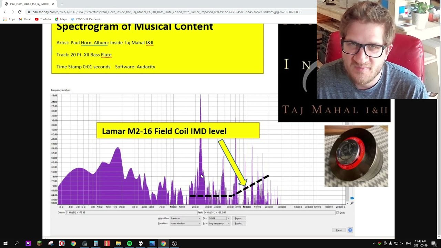
Task: Open the Snipping tool scissors taskbar icon
Action: pos(51,244)
